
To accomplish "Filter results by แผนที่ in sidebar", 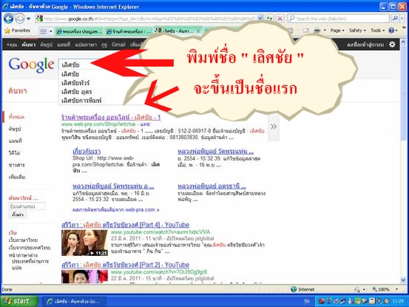I will tap(15, 141).
